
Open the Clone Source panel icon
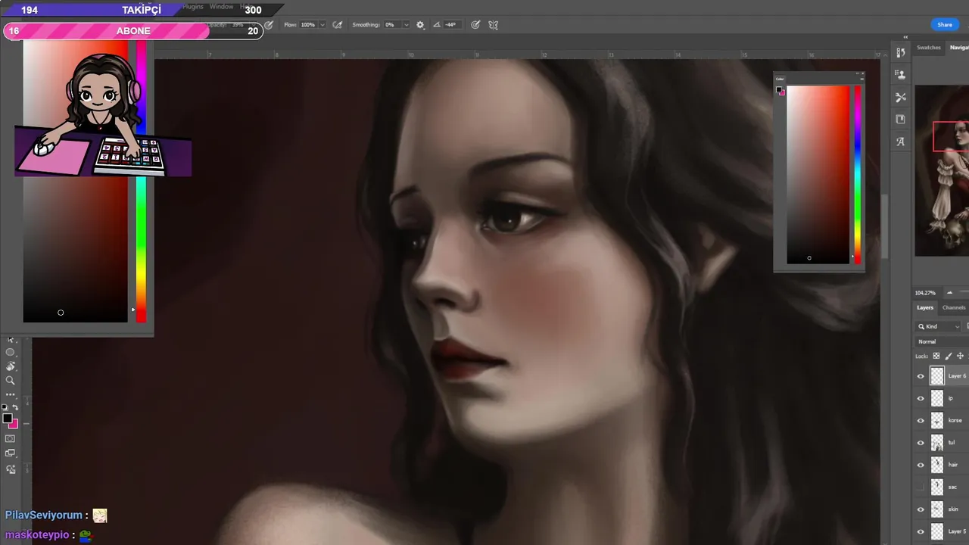pyautogui.click(x=900, y=75)
